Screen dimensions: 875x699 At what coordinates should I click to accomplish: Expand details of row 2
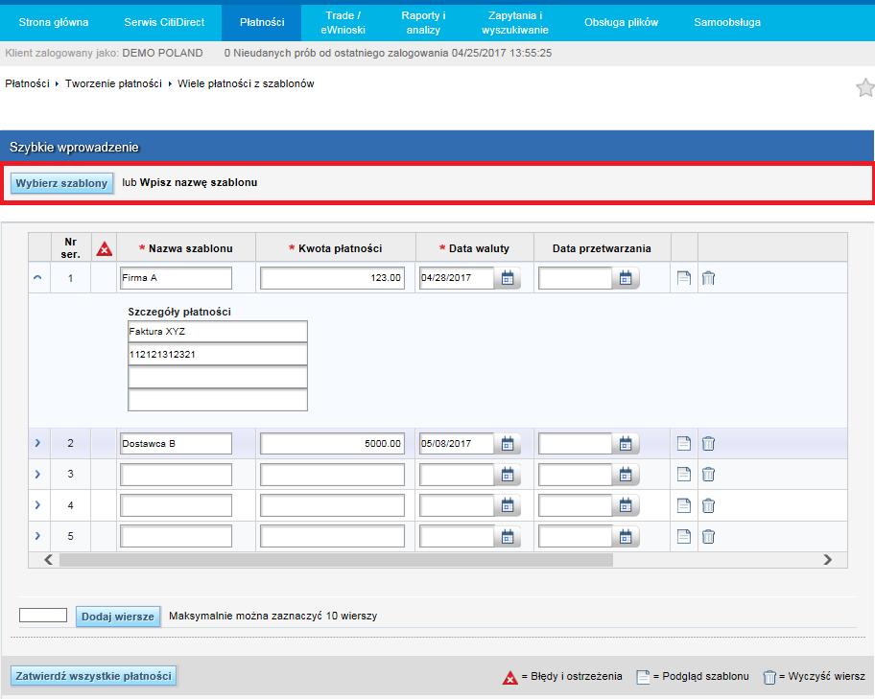coord(37,443)
